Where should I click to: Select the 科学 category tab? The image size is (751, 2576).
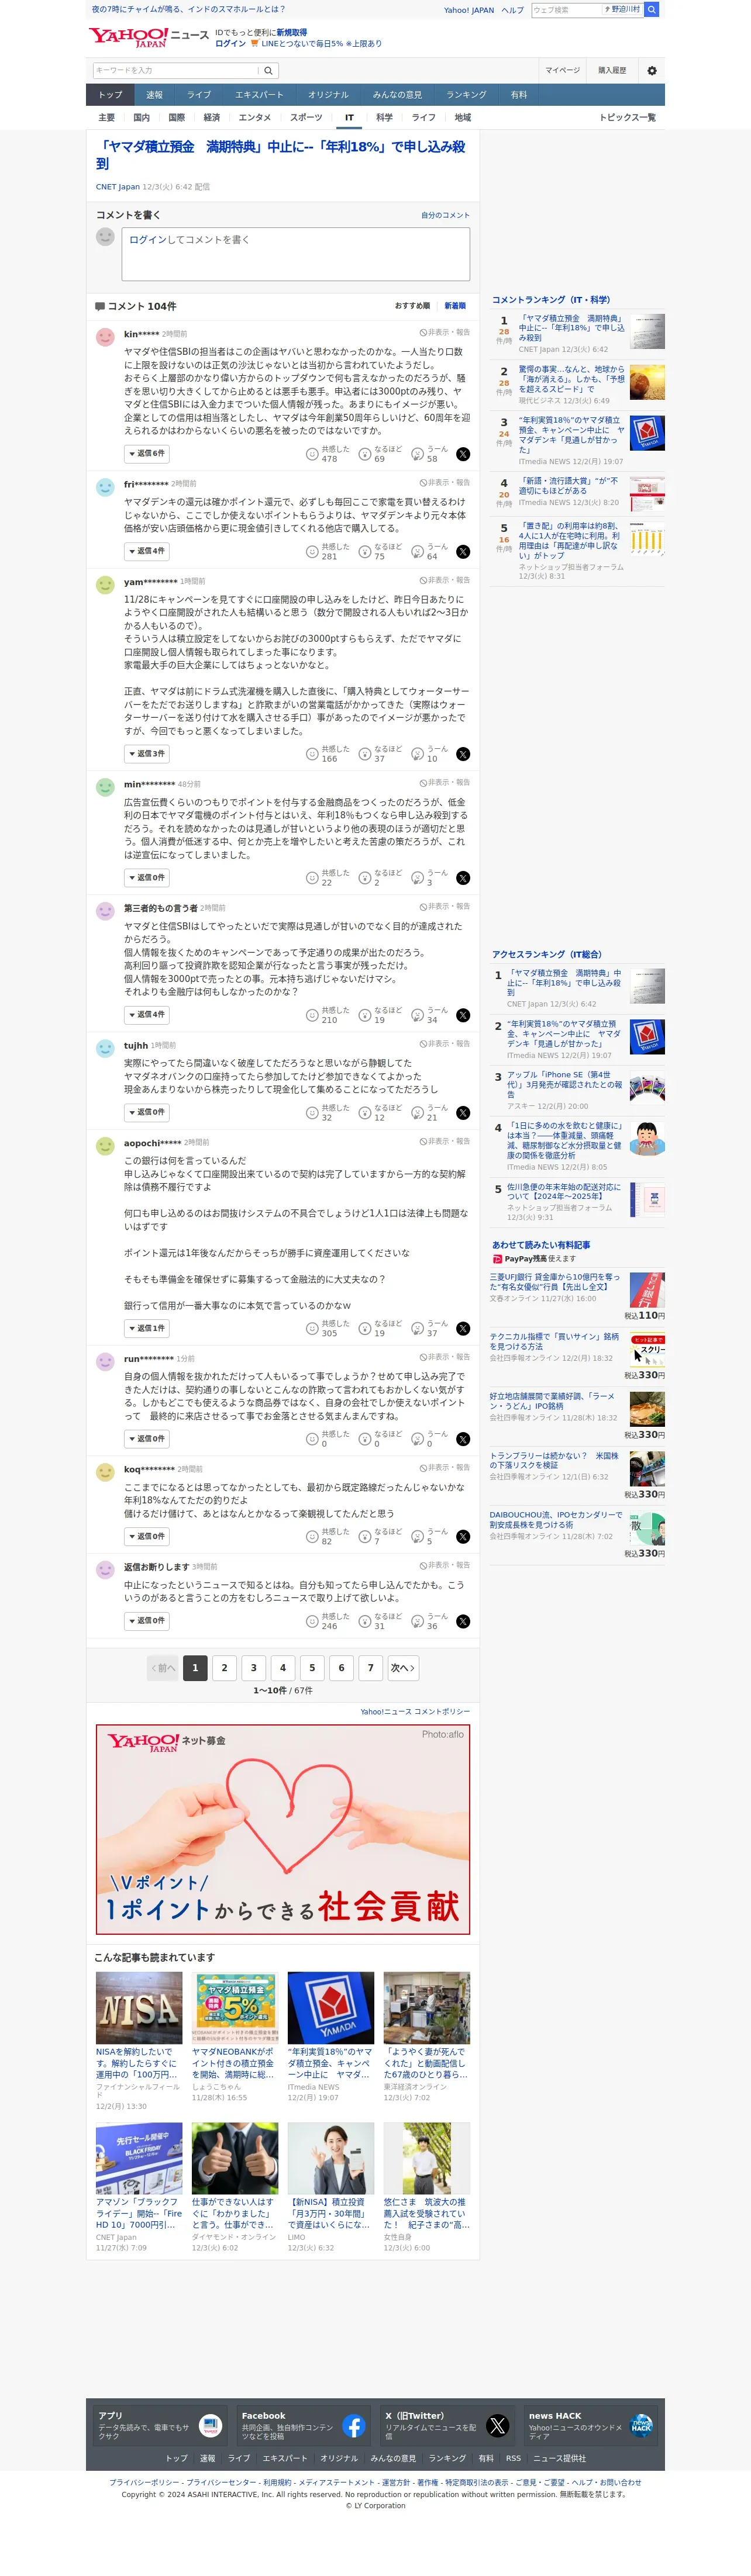(384, 118)
